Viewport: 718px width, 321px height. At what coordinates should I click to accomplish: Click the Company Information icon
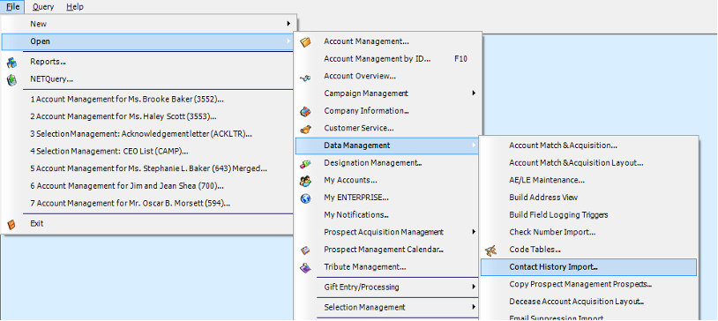(305, 111)
